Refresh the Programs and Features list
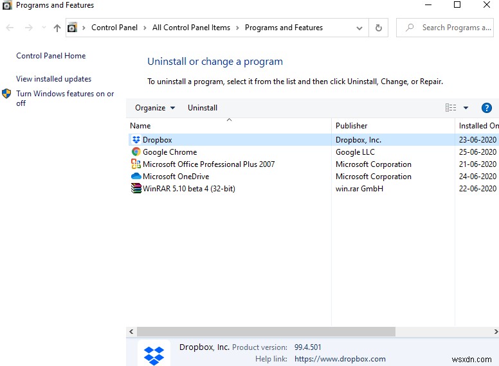The image size is (499, 366). [x=378, y=28]
